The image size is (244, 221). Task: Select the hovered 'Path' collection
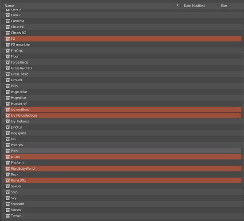[x=123, y=151]
